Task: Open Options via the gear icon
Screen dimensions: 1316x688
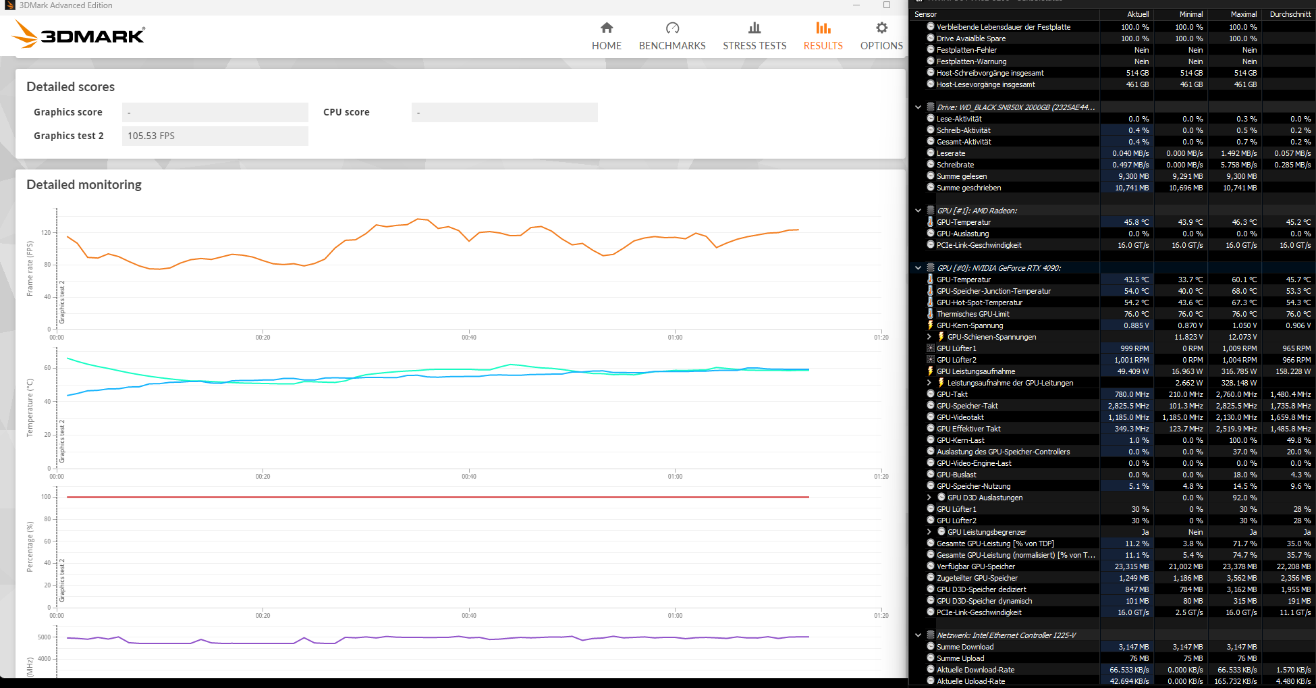Action: (x=881, y=28)
